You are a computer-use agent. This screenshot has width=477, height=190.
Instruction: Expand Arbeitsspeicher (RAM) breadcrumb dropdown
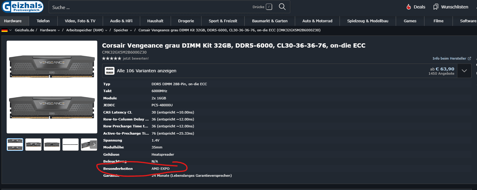(x=106, y=30)
